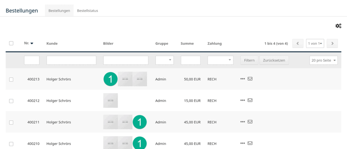Click the Filtern button
This screenshot has width=347, height=149.
click(249, 60)
